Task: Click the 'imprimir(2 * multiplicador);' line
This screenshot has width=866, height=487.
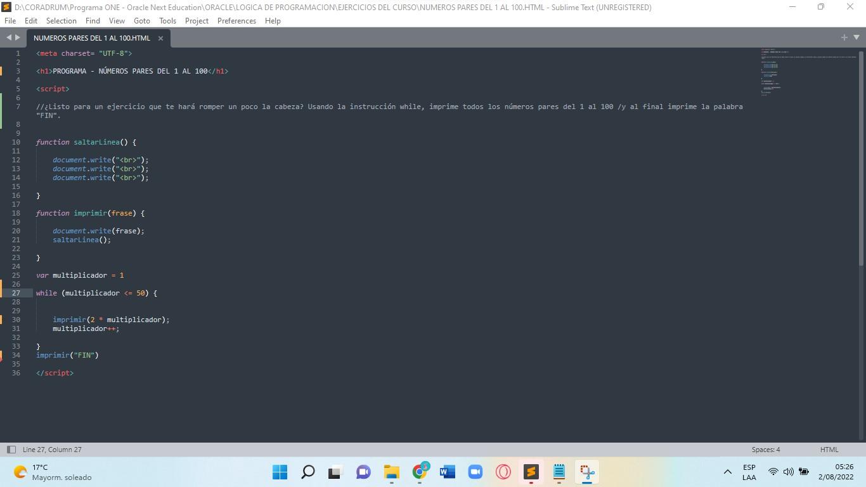Action: click(x=111, y=320)
